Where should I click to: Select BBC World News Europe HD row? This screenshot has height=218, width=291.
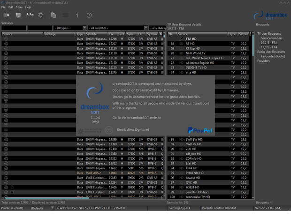[208, 58]
